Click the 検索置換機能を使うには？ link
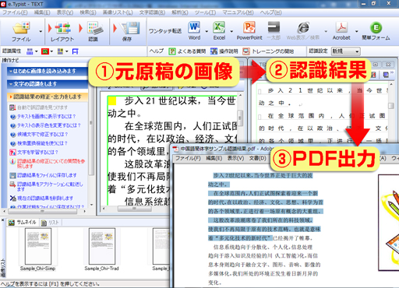This screenshot has width=399, height=288. (x=42, y=143)
